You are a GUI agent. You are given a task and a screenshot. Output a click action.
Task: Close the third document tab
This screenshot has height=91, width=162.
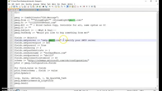point(48,10)
